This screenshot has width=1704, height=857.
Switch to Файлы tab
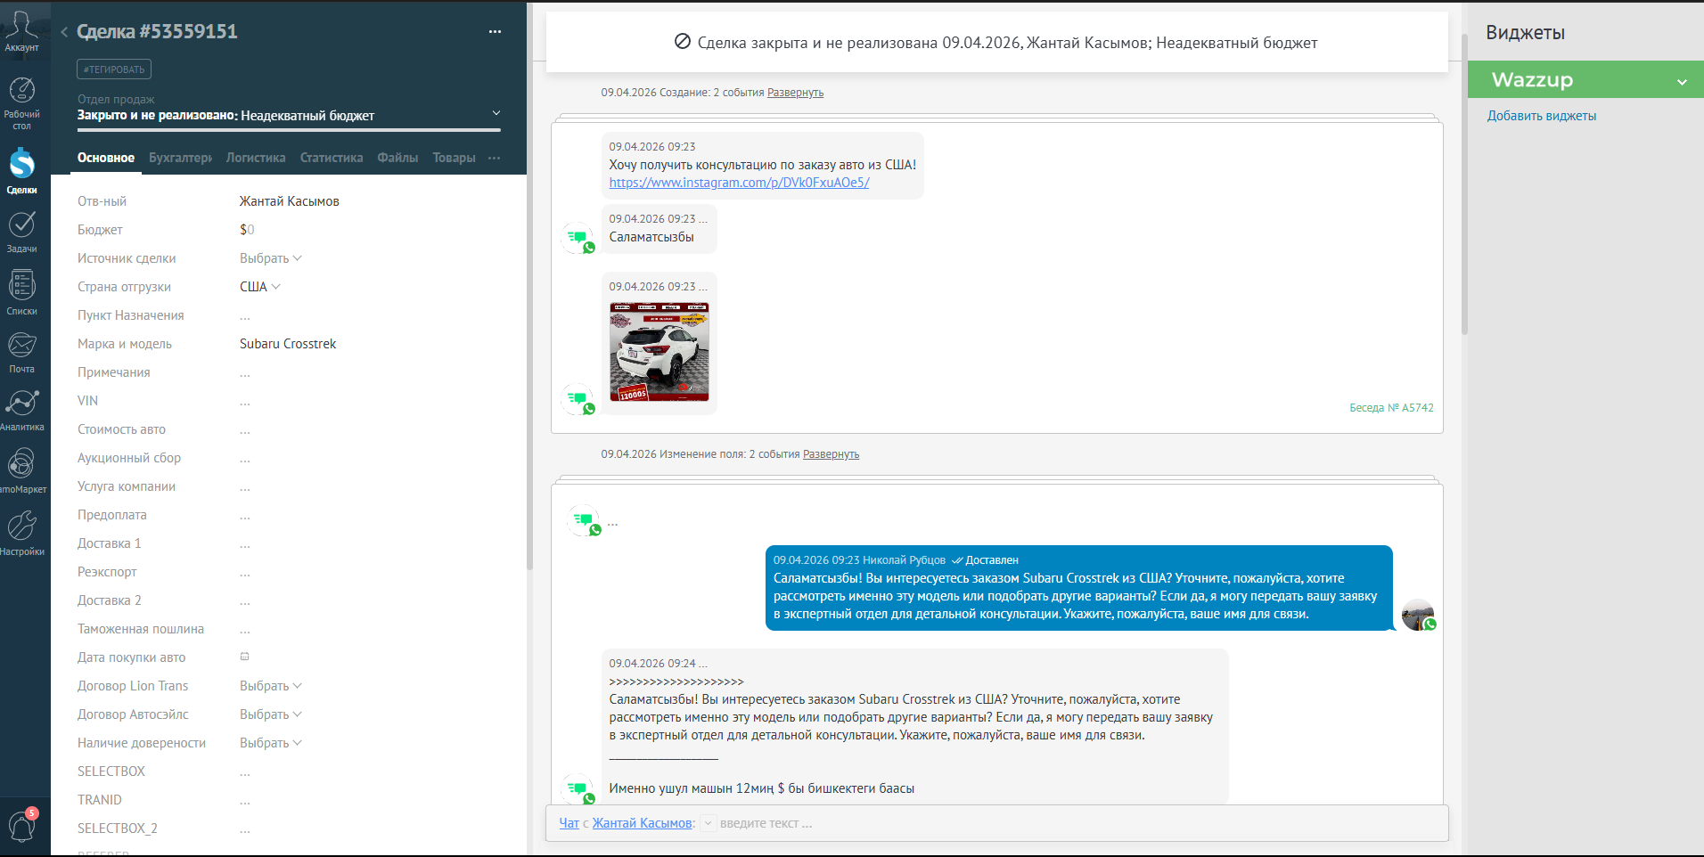[397, 158]
